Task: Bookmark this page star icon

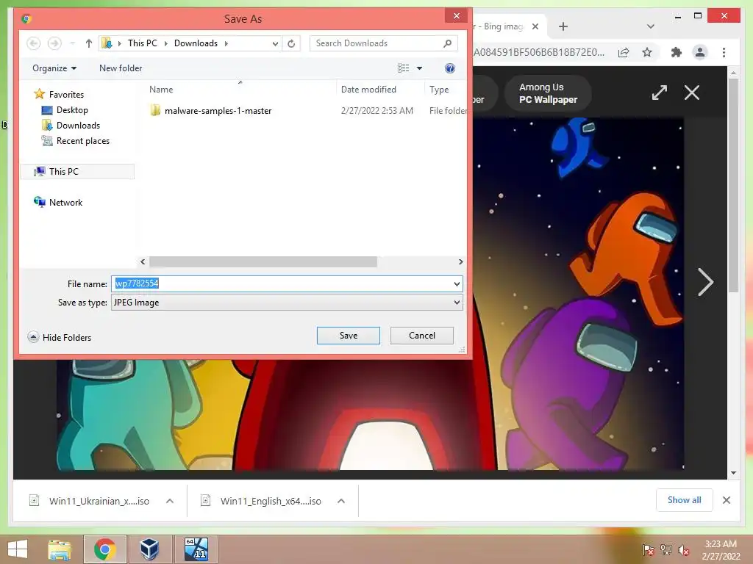Action: (647, 52)
